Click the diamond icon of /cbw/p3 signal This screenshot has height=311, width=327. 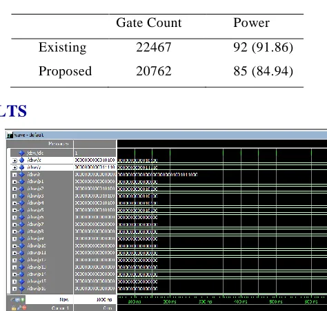click(21, 196)
